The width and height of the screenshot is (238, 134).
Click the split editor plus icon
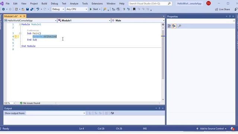click(163, 25)
